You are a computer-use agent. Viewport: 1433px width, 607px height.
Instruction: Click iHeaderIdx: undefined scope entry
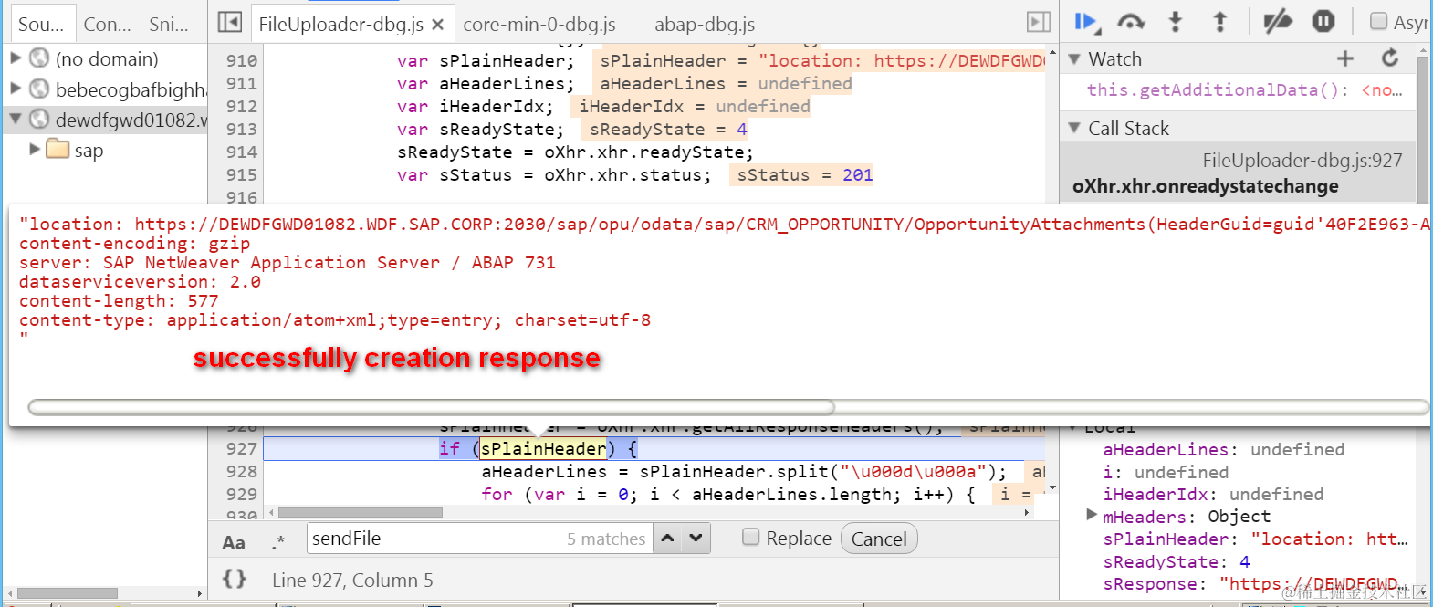click(1213, 494)
